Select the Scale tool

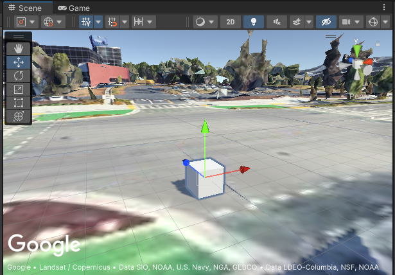pos(18,89)
